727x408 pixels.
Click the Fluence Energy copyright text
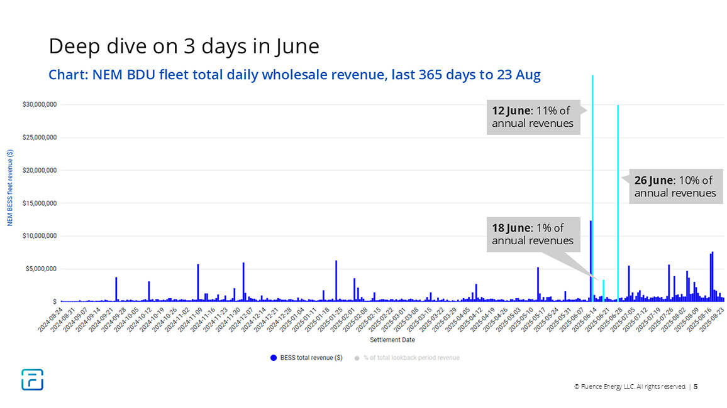pos(630,387)
